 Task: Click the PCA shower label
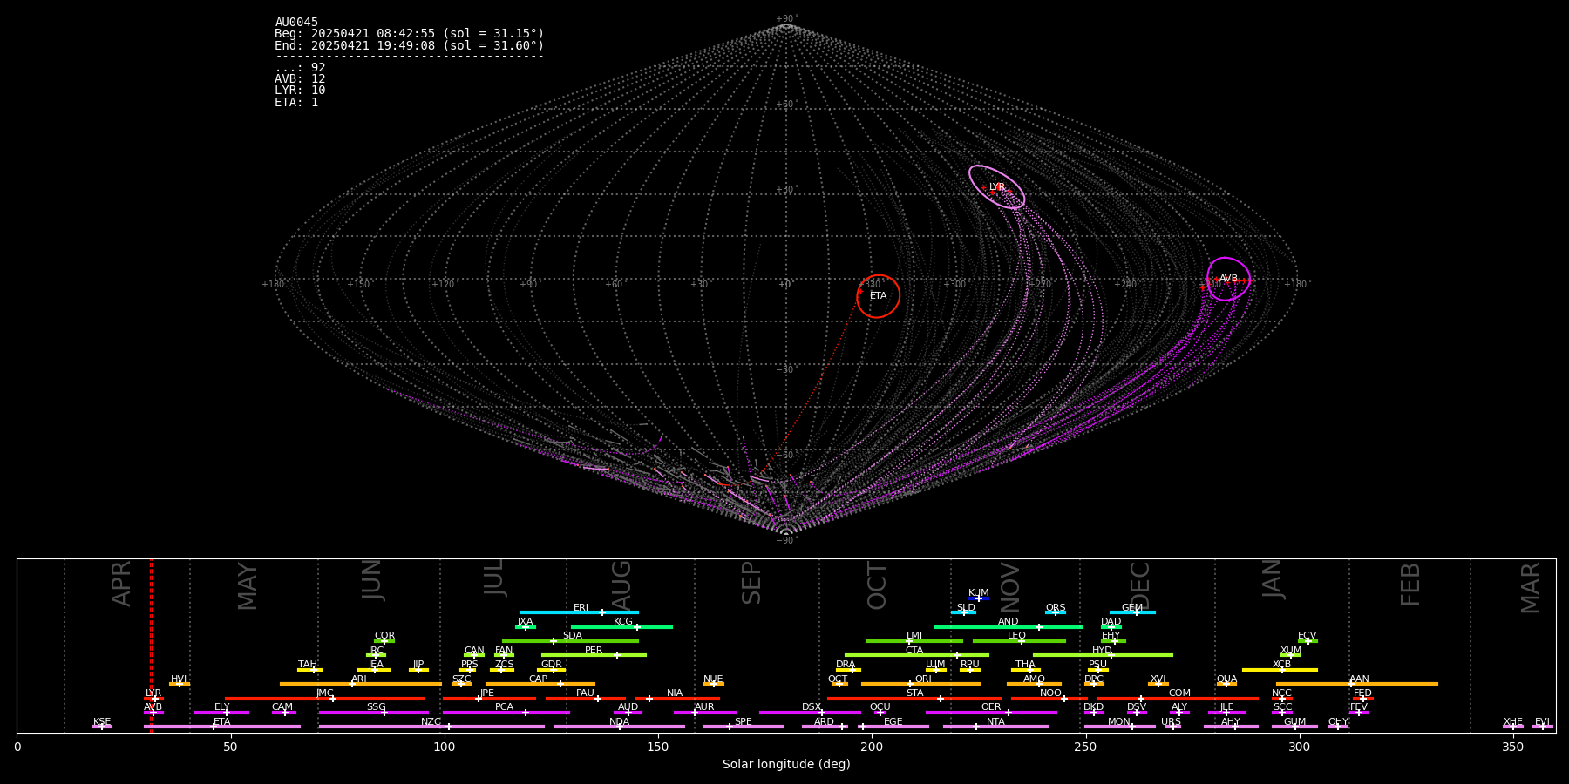coord(504,707)
